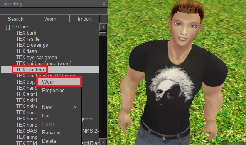246x145 pixels.
Task: Click the scrollbar down arrow
Action: [x=103, y=142]
